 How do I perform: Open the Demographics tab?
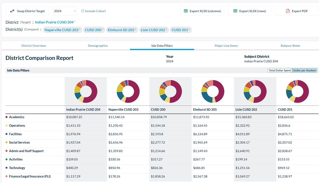point(98,46)
